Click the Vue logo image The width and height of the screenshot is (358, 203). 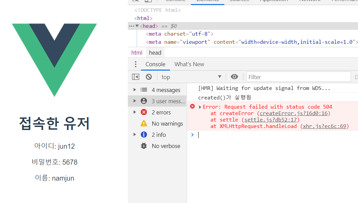[x=54, y=60]
